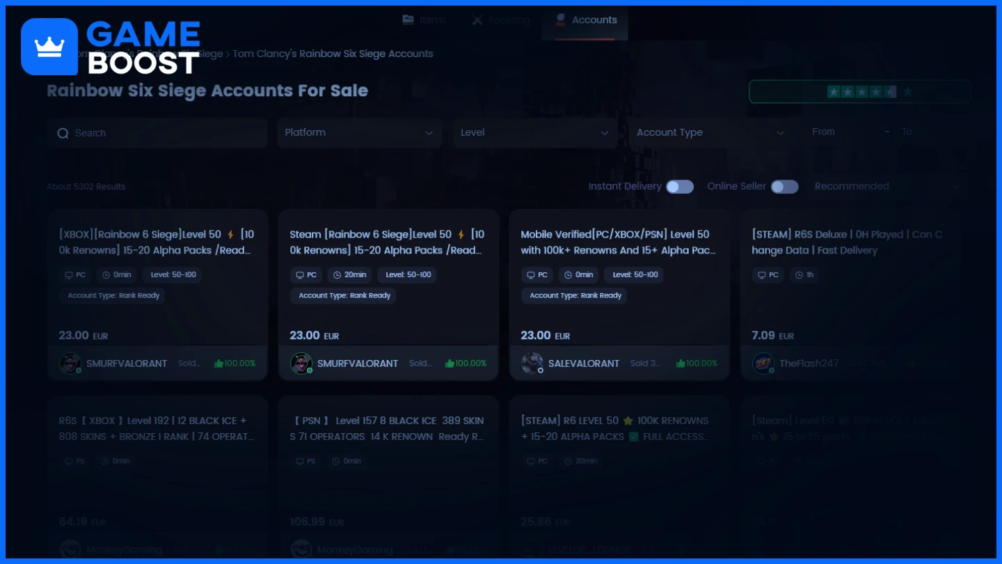Click the Rainbow Six Siege Accounts For Sale heading

[207, 91]
